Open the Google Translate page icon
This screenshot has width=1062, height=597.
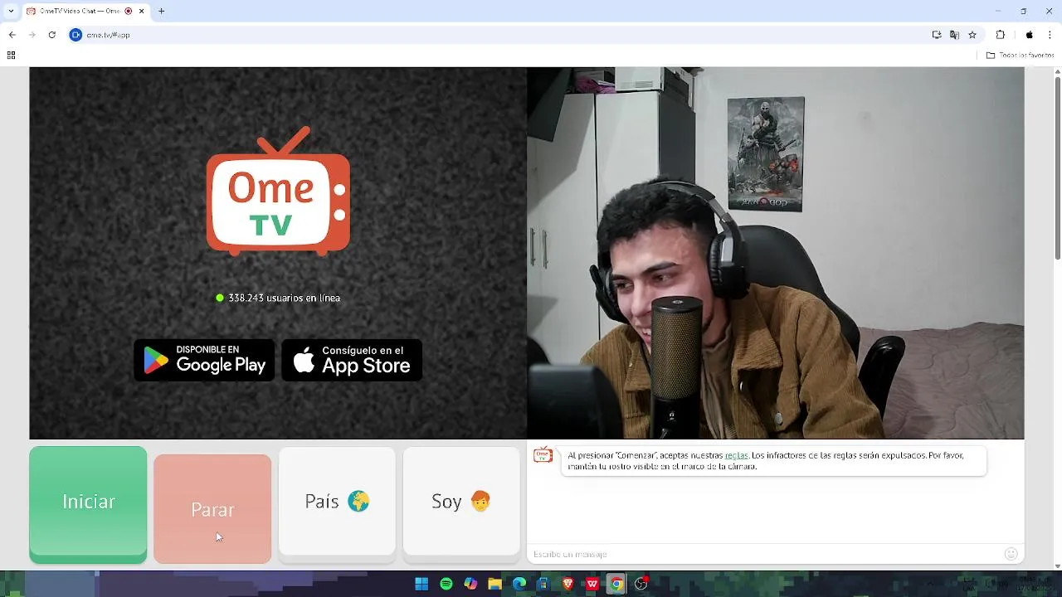click(955, 35)
